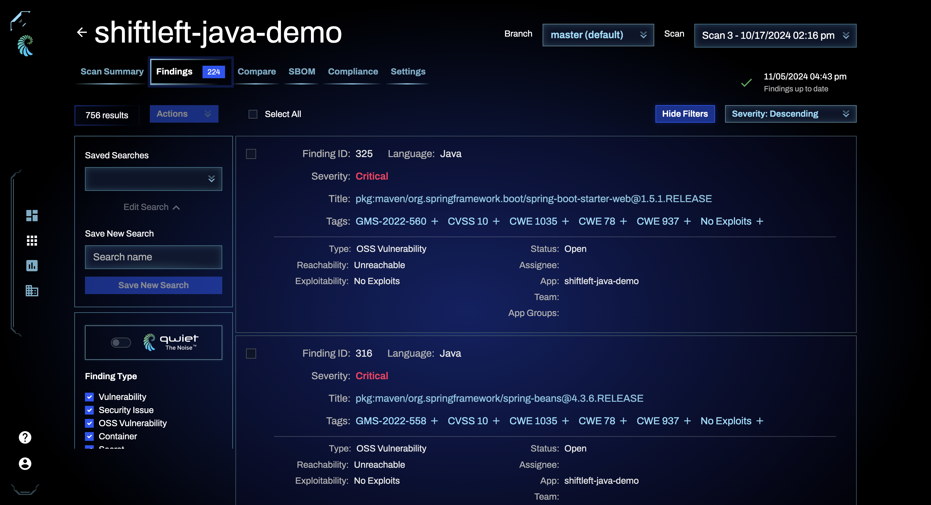
Task: Click the 224 Findings count badge
Action: click(x=213, y=72)
